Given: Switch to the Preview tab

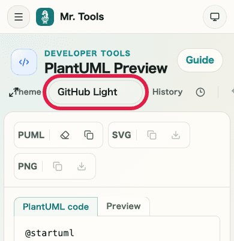Looking at the screenshot, I should tap(124, 206).
